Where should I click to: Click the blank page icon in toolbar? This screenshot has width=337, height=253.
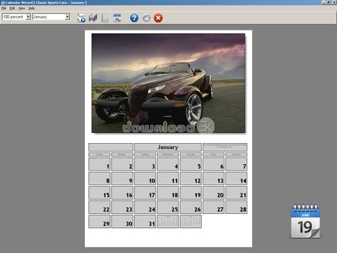pos(105,18)
